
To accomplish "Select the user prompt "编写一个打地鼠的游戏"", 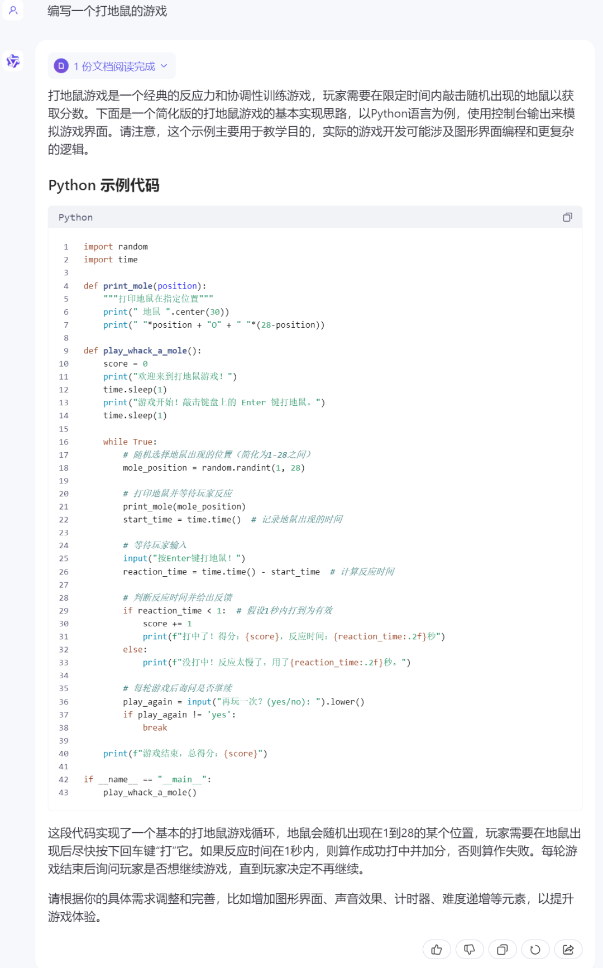I will point(107,11).
